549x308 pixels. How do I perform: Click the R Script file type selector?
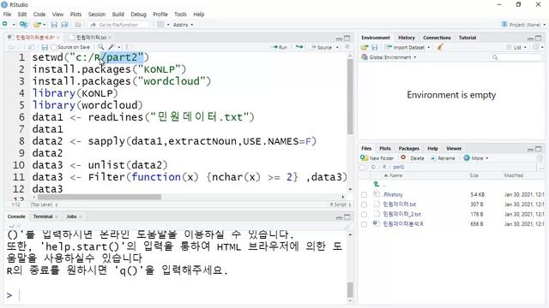tap(340, 204)
